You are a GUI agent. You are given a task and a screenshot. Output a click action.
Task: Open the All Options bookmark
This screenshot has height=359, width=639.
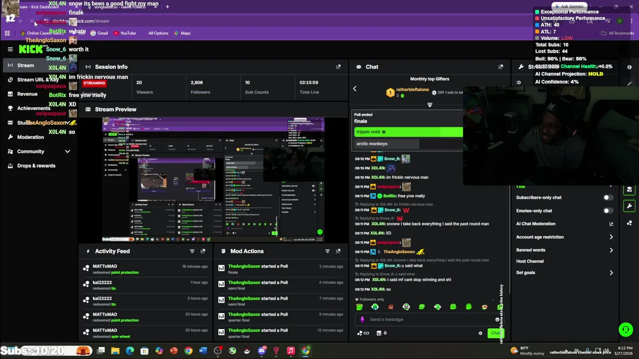[x=158, y=33]
